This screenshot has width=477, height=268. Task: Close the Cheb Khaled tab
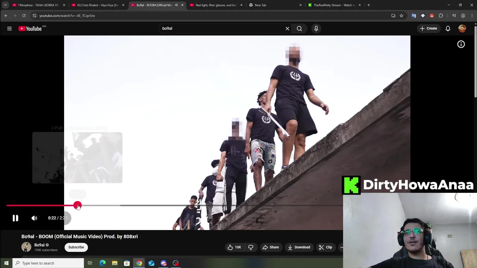pos(123,5)
